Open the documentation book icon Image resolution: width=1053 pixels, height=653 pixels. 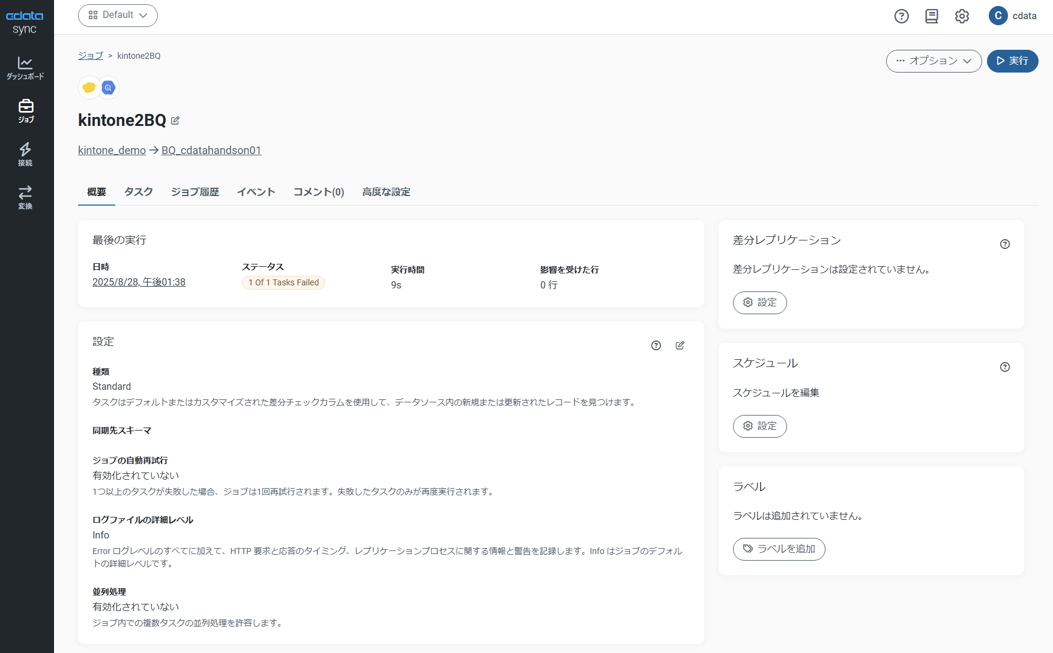pos(931,16)
